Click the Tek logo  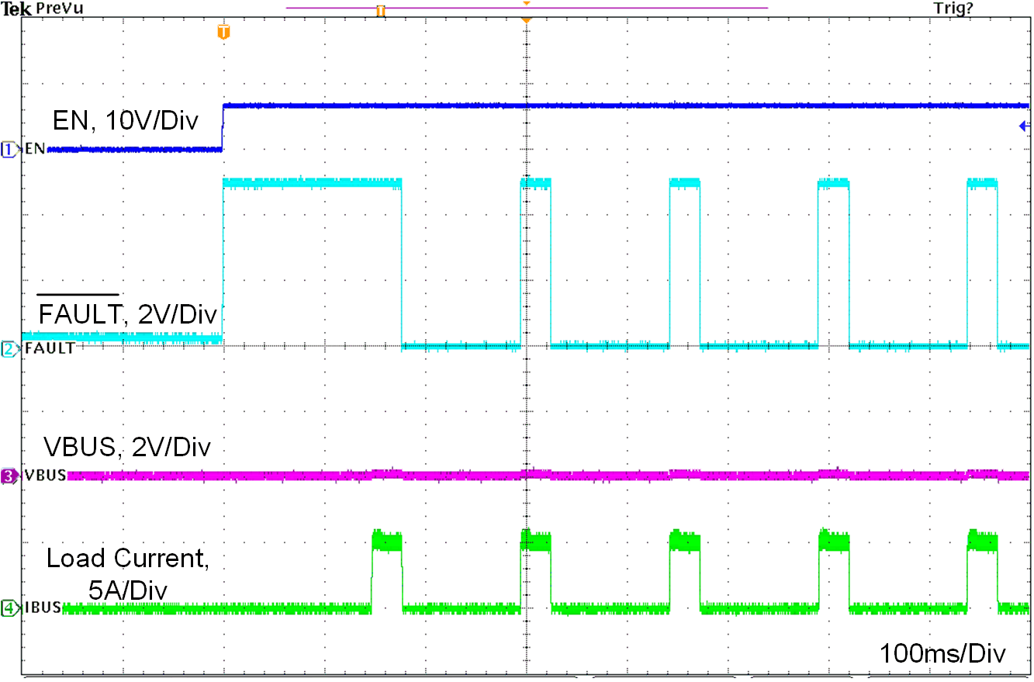pos(16,8)
